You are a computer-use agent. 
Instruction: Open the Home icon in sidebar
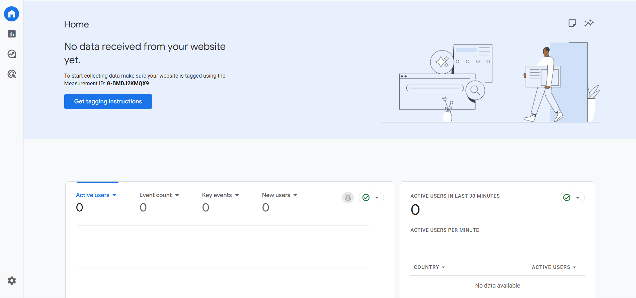12,14
